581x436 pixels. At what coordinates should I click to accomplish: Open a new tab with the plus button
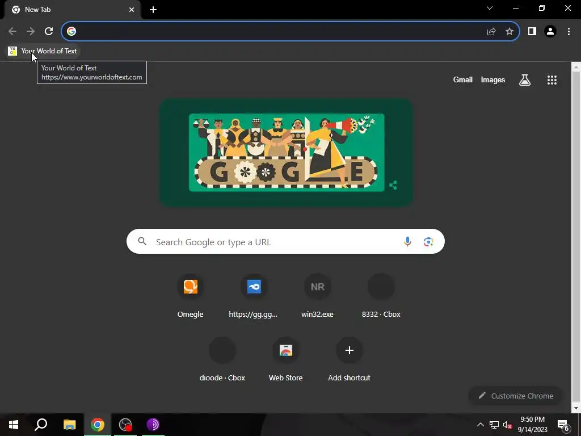pyautogui.click(x=153, y=10)
